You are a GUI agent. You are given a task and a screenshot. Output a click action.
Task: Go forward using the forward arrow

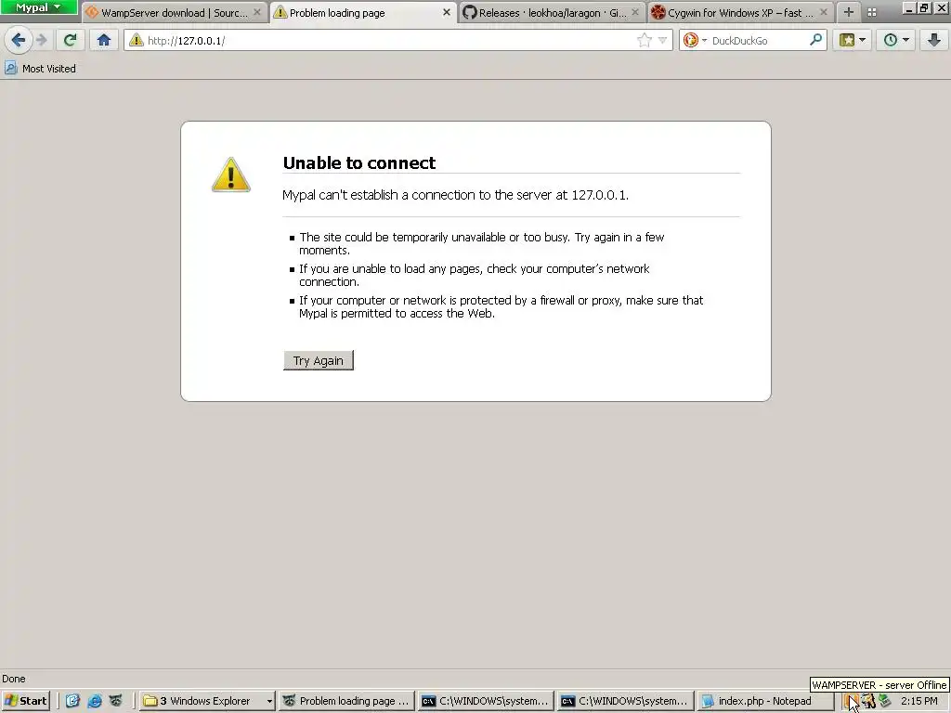tap(42, 41)
